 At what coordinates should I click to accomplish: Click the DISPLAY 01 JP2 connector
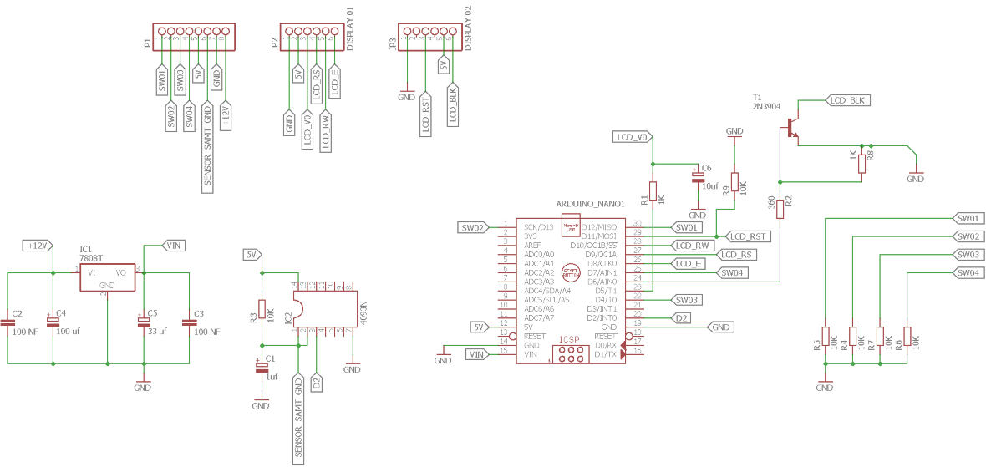pyautogui.click(x=312, y=33)
